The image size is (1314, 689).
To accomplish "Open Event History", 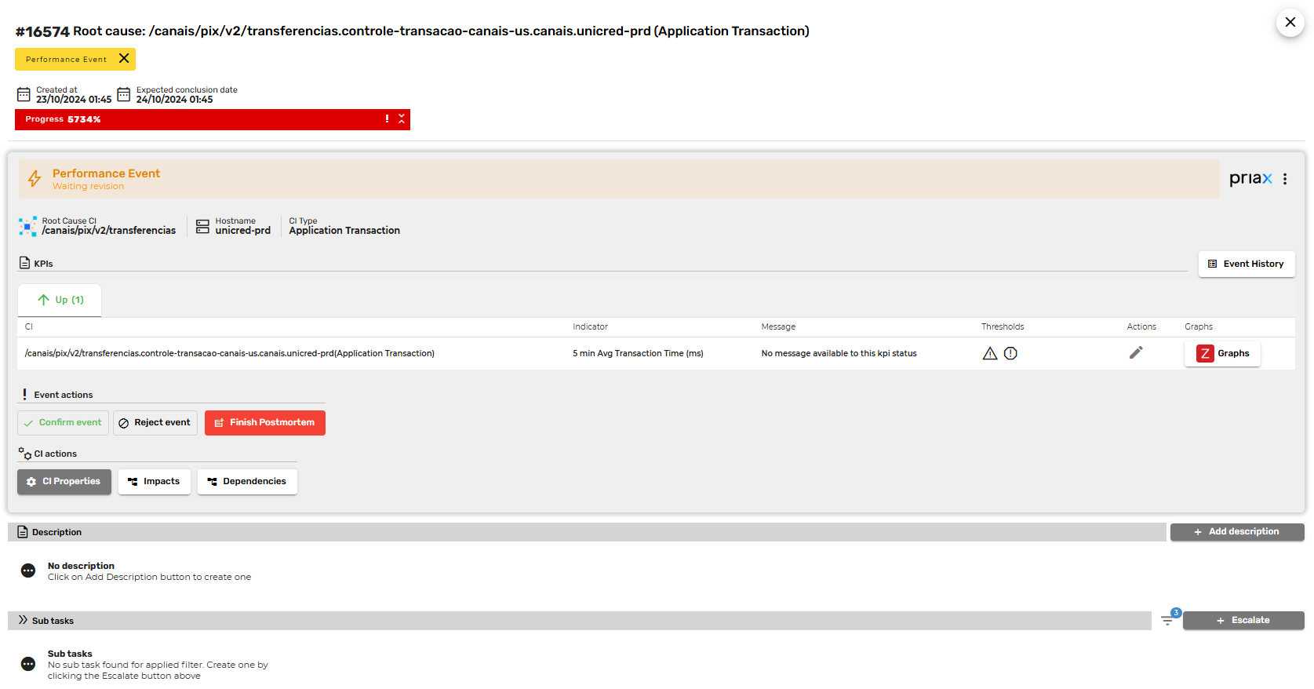I will pos(1246,264).
